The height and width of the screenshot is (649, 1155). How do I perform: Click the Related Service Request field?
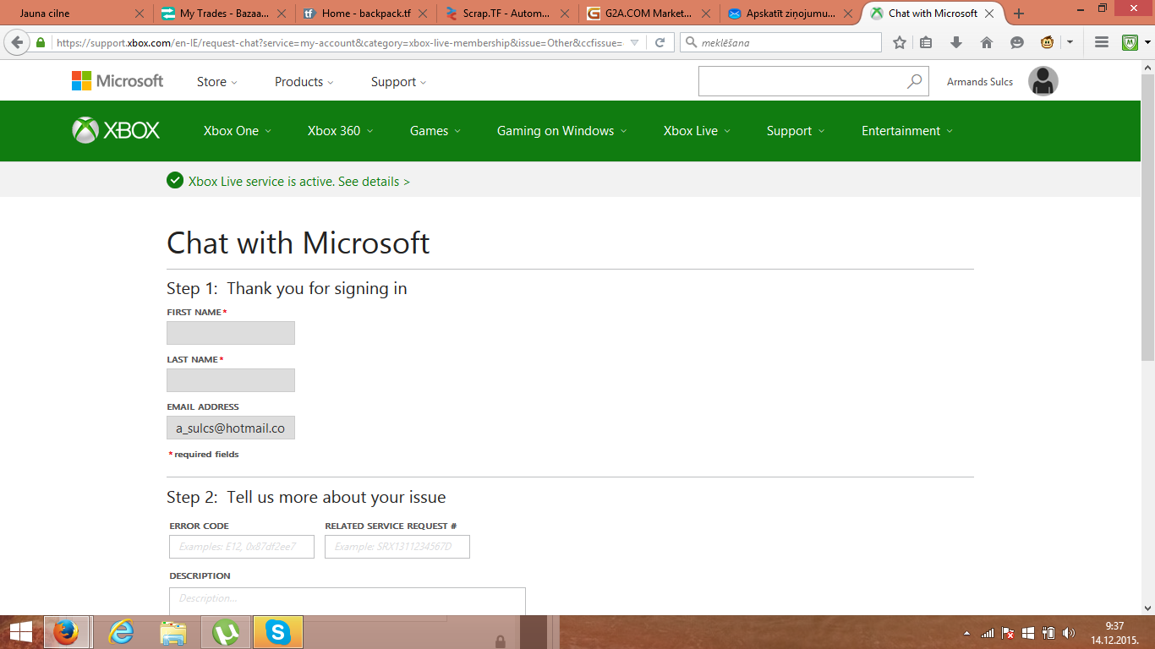[397, 547]
